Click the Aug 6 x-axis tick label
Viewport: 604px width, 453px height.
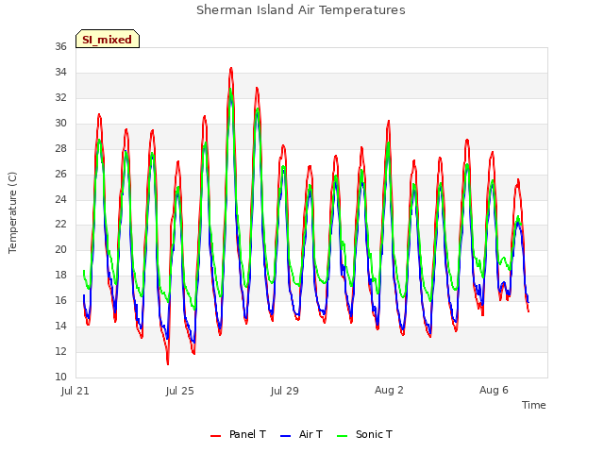point(494,390)
